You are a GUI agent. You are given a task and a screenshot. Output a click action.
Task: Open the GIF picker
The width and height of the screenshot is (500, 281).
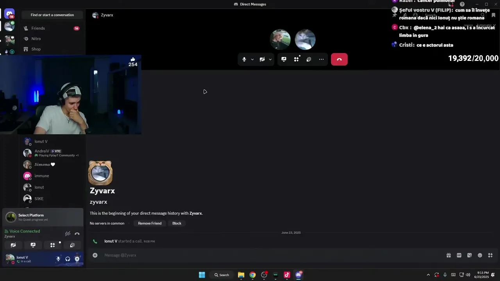(x=459, y=255)
